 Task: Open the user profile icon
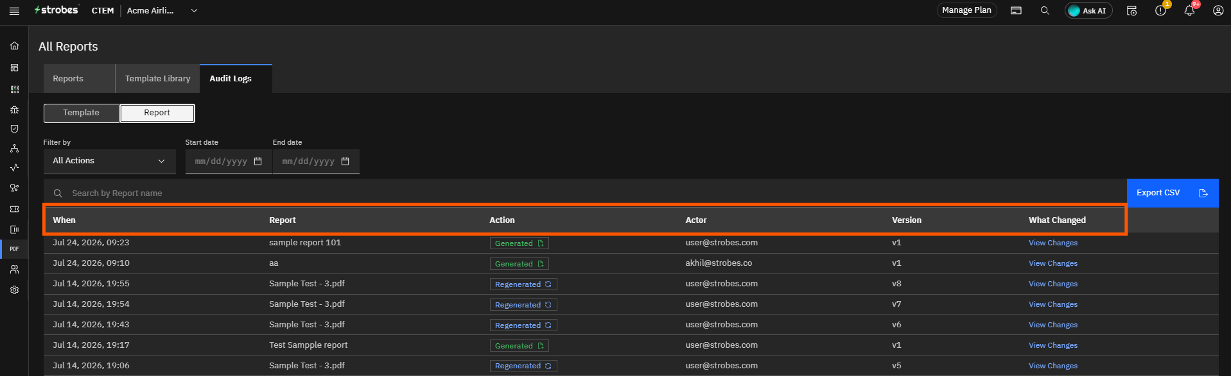tap(1218, 11)
